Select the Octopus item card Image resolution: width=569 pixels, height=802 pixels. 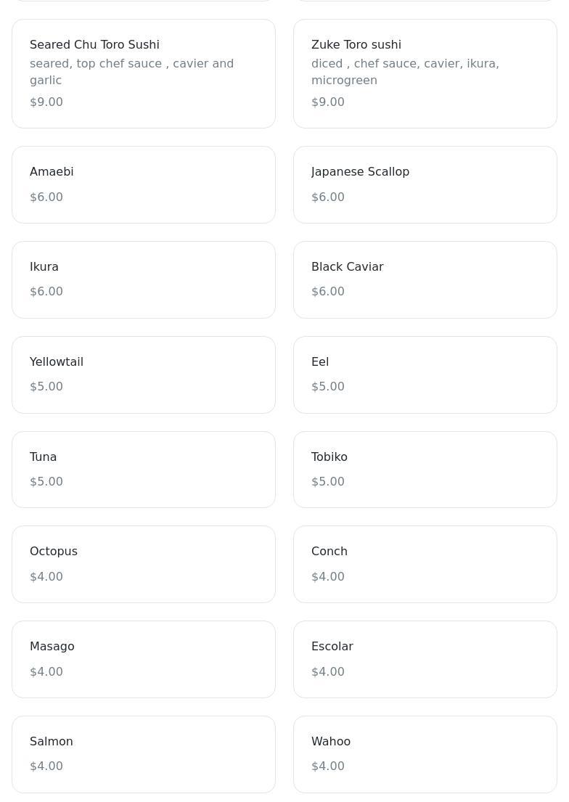(143, 564)
